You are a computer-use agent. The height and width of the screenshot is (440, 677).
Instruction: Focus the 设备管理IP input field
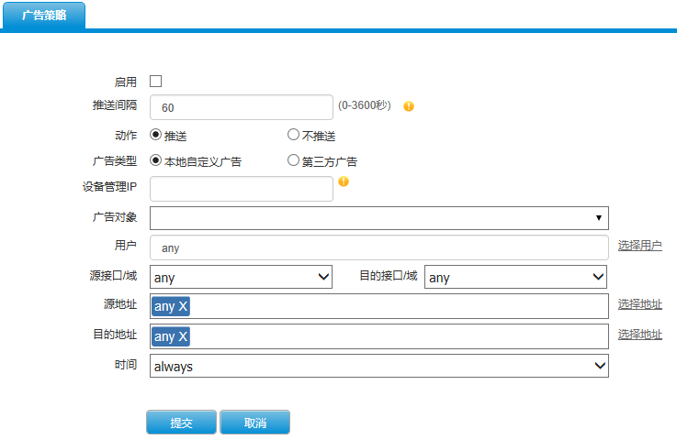pyautogui.click(x=242, y=189)
